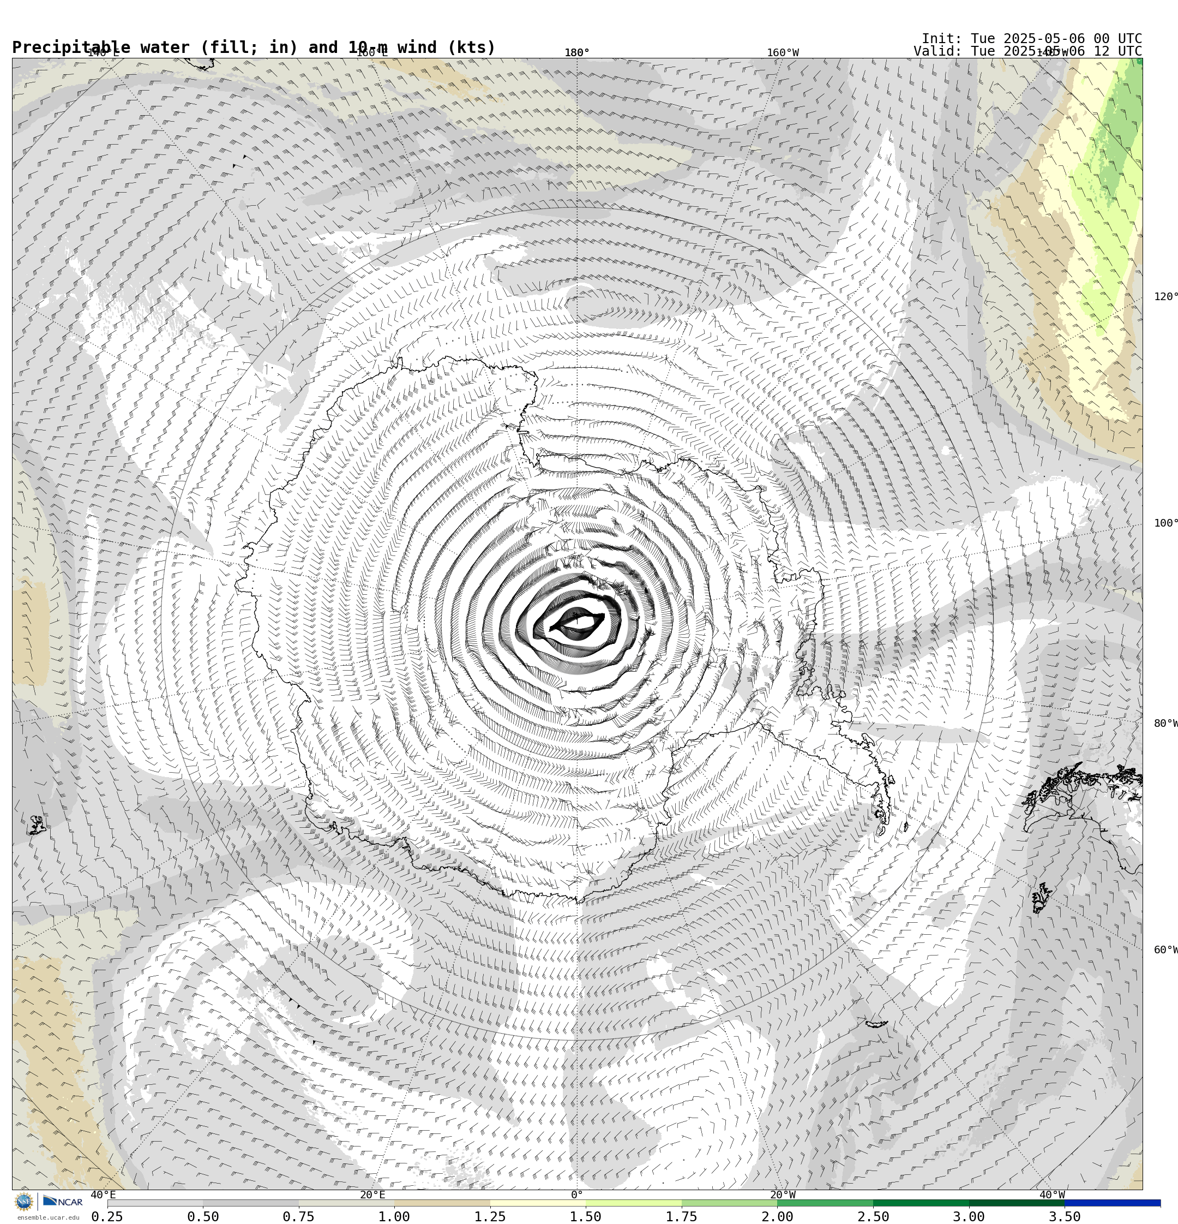This screenshot has height=1224, width=1178.
Task: Click the 0° longitude label at bottom
Action: click(577, 1195)
